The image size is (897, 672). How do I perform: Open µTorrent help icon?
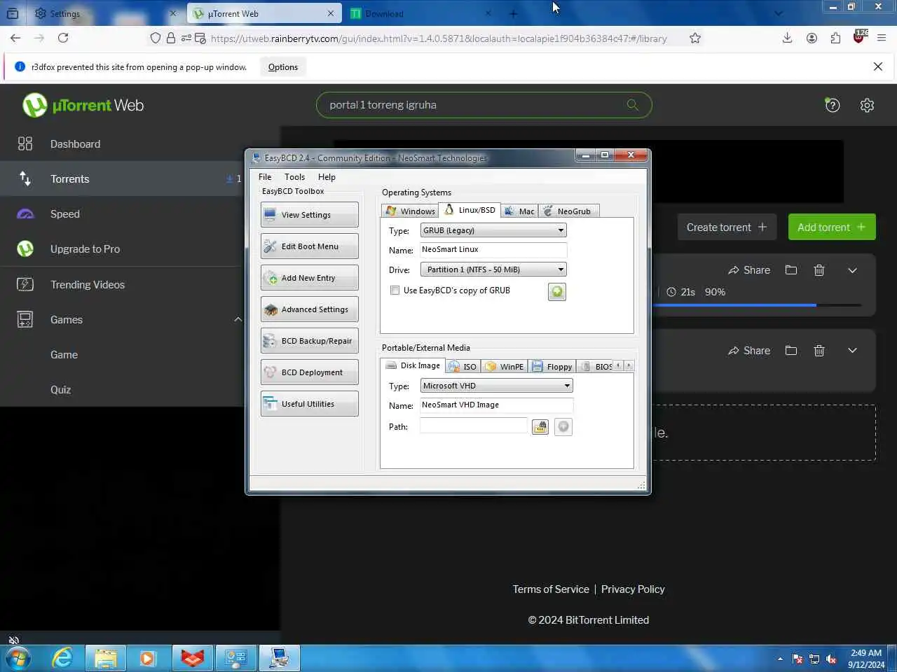point(833,105)
